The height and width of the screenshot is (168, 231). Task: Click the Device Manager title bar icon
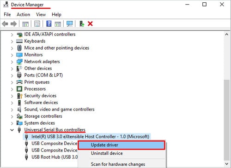(6, 5)
